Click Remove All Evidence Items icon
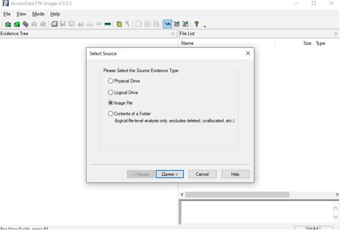Viewport: 340px width, 232px height. coord(43,24)
